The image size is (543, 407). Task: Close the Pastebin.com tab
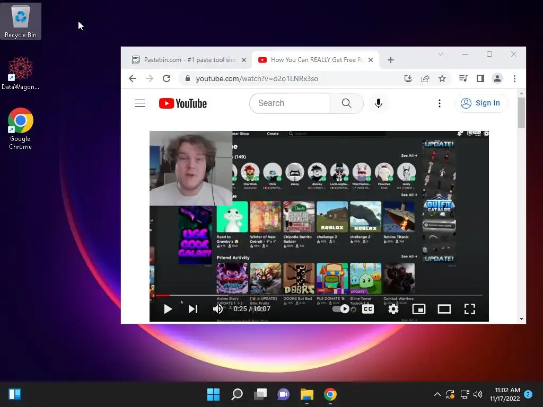click(244, 60)
